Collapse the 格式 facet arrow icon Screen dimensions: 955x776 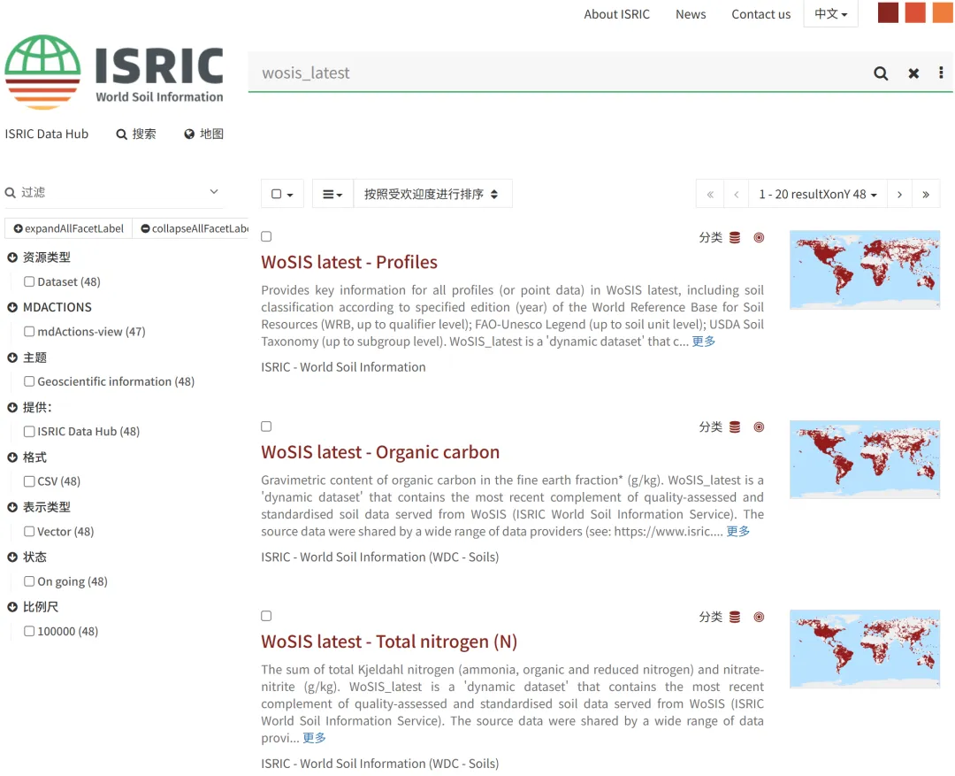coord(12,457)
